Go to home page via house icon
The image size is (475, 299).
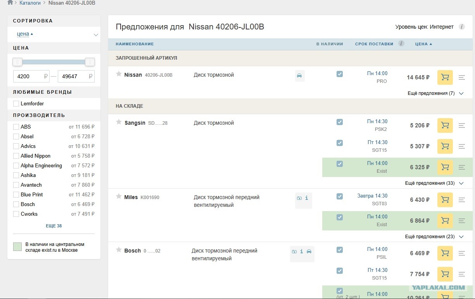click(10, 2)
